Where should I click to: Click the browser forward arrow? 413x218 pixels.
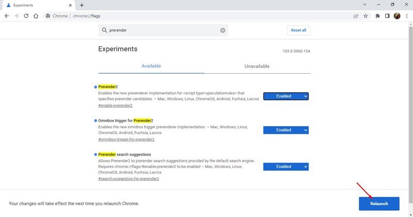[x=17, y=16]
